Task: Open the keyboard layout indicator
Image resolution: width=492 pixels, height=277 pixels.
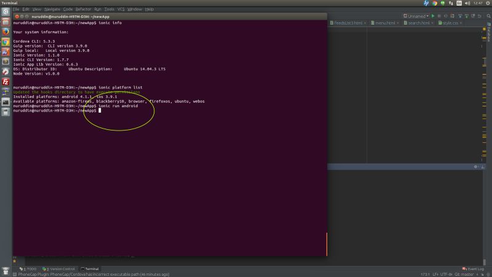Action: click(459, 3)
